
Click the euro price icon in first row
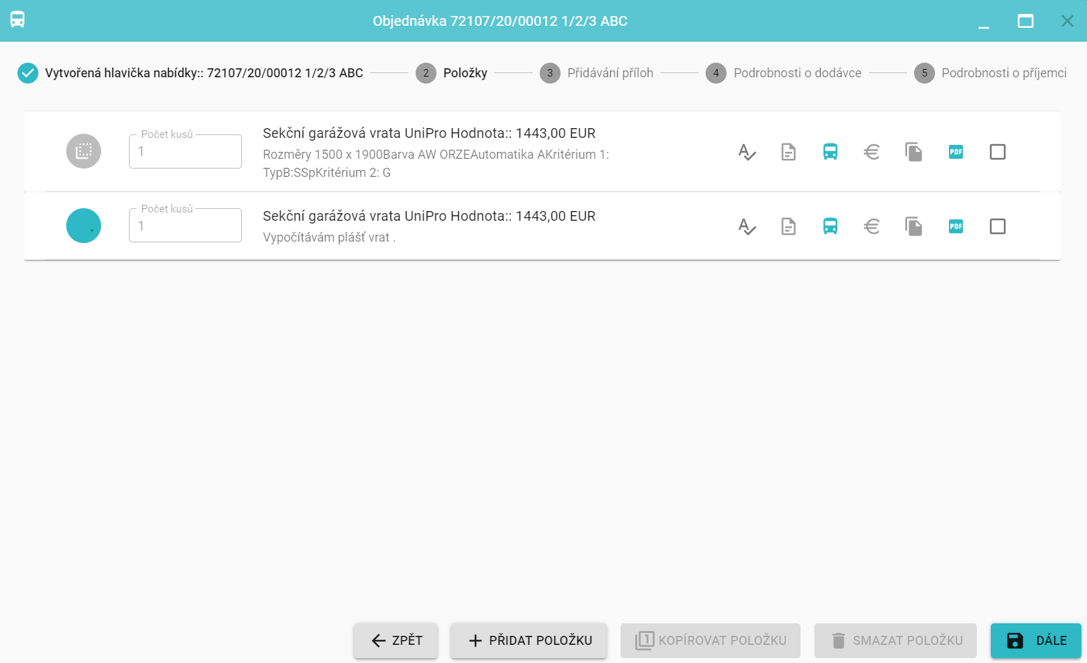point(872,152)
